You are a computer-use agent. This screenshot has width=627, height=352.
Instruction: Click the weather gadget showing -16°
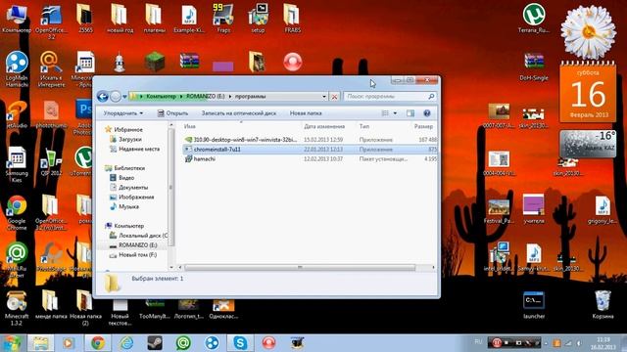[x=588, y=144]
